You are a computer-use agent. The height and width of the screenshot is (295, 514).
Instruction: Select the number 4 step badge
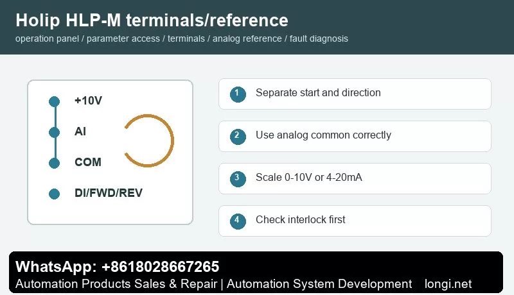point(238,221)
